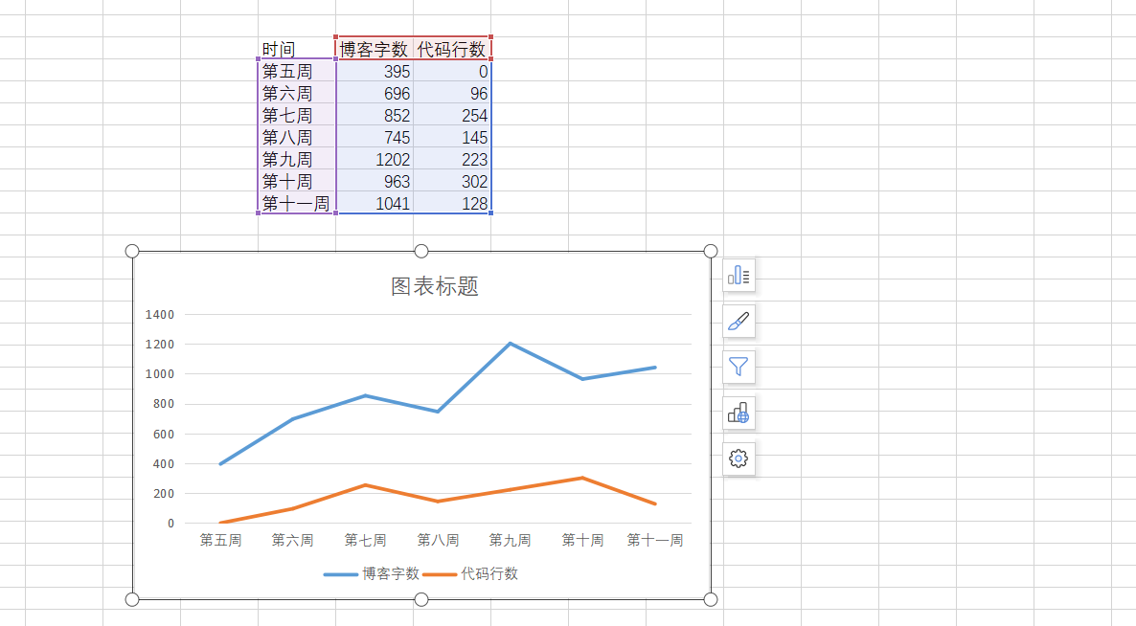Select the 时间 header cell
This screenshot has height=626, width=1136.
point(296,49)
